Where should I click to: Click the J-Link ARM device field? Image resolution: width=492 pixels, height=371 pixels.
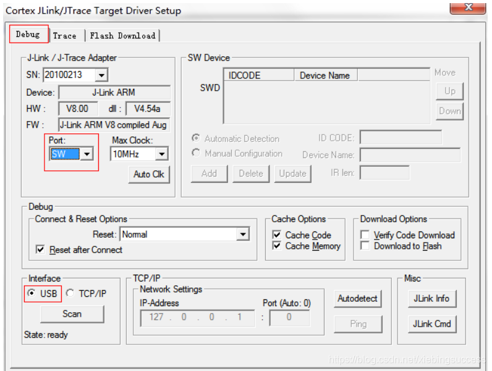click(114, 93)
